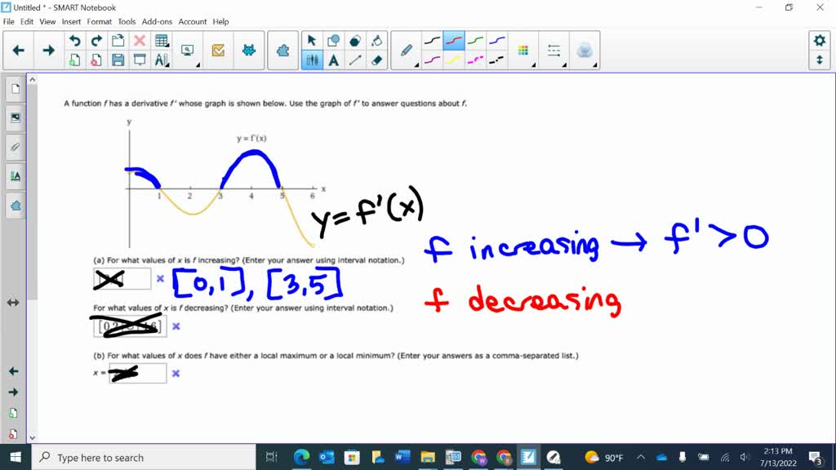The image size is (836, 470).
Task: Activate the Eraser tool
Action: tap(376, 59)
